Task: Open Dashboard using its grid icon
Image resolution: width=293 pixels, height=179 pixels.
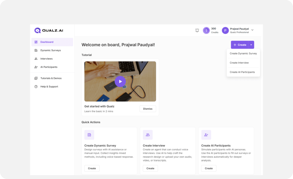Action: tap(35, 42)
